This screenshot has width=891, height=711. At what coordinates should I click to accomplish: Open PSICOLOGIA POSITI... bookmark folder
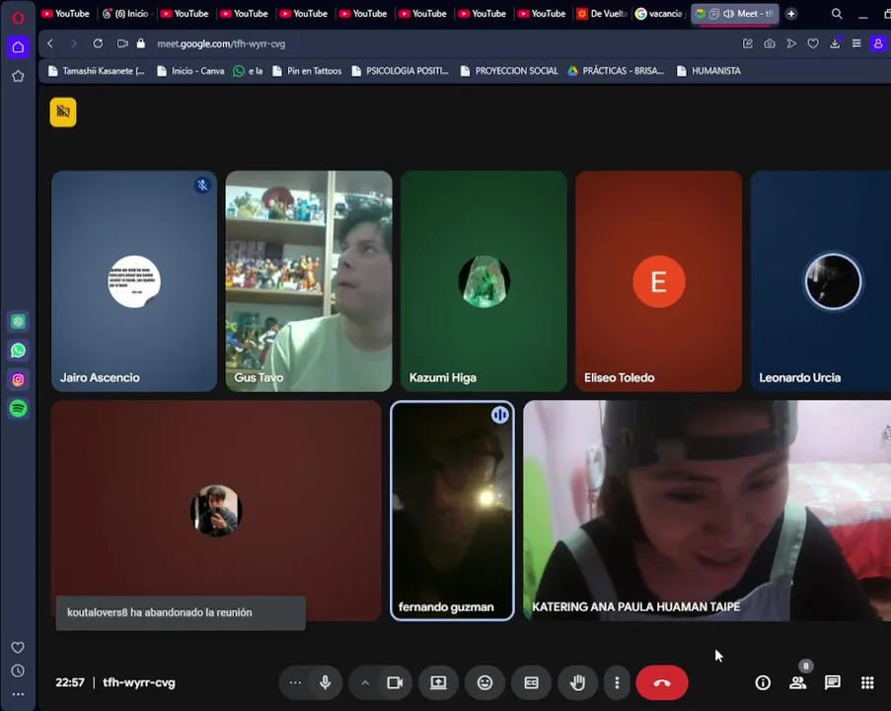click(401, 71)
